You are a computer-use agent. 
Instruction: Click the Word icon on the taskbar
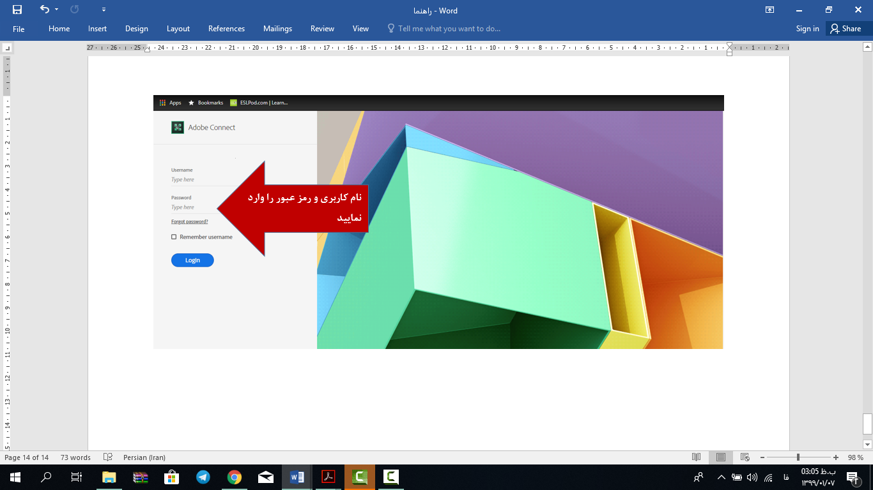[297, 477]
